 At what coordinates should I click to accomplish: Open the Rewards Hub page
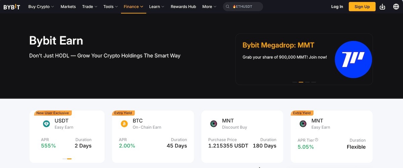pyautogui.click(x=183, y=7)
